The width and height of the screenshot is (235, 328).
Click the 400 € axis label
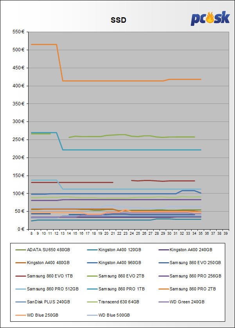point(18,86)
